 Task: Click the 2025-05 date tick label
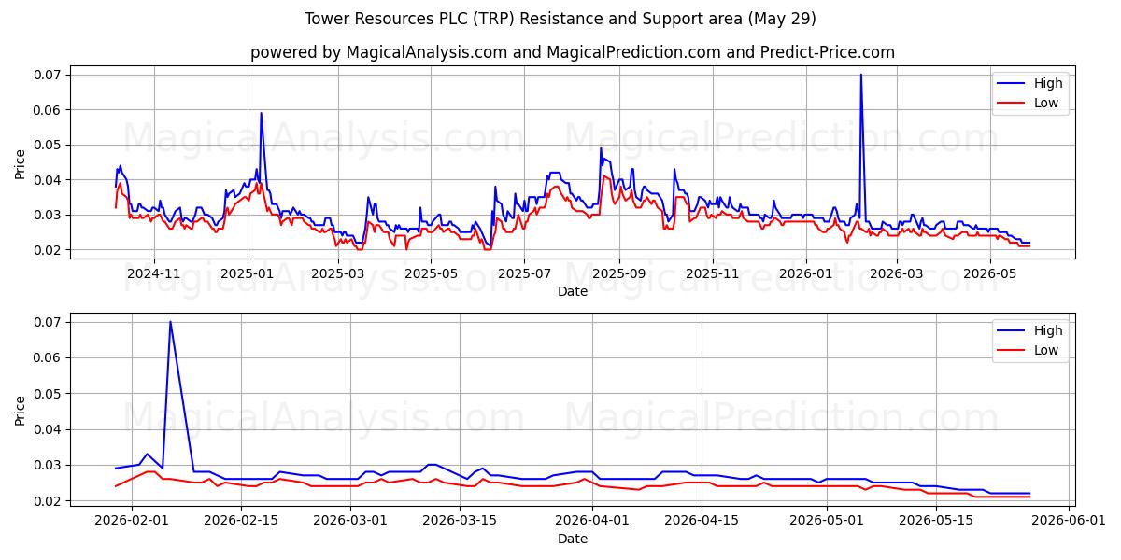tap(432, 273)
